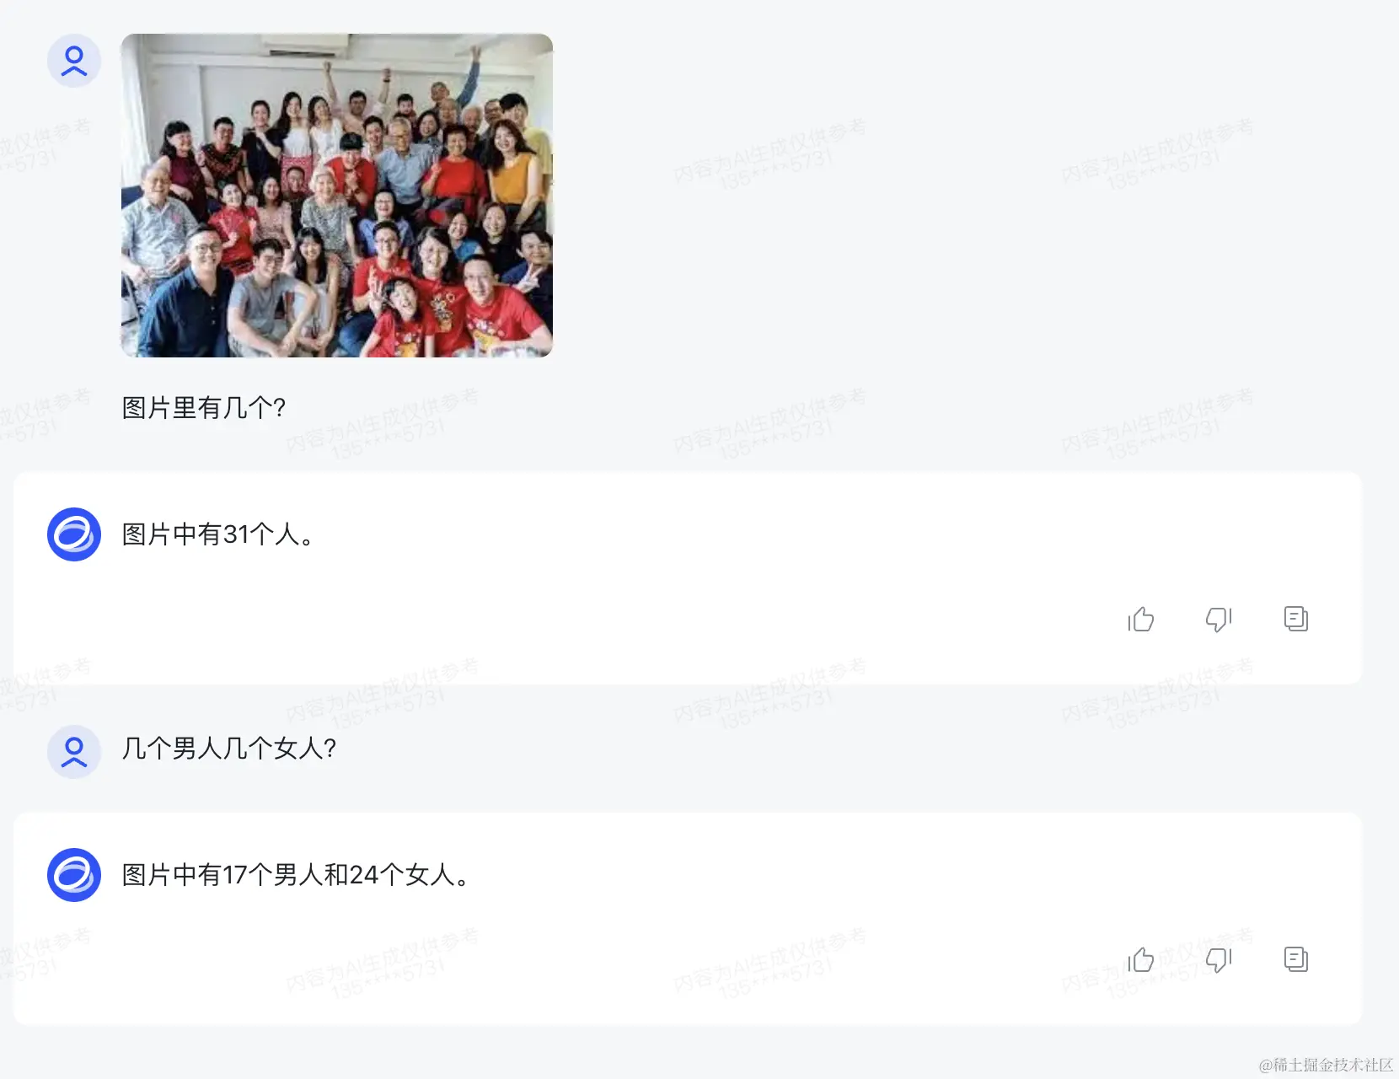This screenshot has width=1399, height=1079.
Task: Click the AI avatar beside "图片中有31个人"
Action: pyautogui.click(x=74, y=534)
